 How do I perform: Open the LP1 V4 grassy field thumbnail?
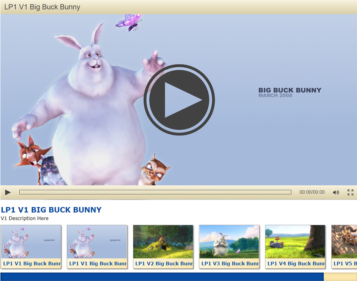click(295, 242)
